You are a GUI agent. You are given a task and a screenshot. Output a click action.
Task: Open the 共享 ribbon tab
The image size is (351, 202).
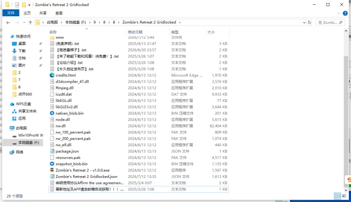43,13
